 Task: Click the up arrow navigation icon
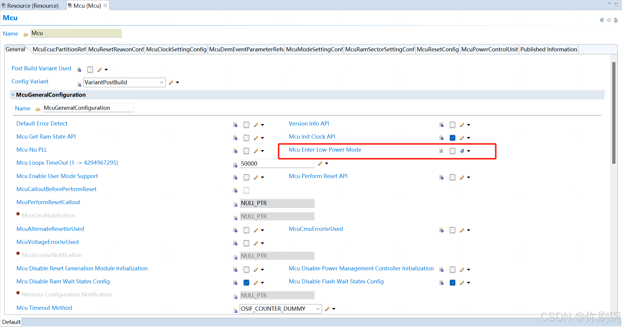pyautogui.click(x=609, y=20)
